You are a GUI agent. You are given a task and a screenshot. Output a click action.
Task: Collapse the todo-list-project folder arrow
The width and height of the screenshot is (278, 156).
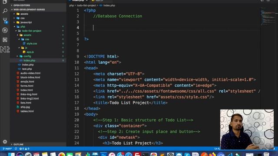pyautogui.click(x=16, y=31)
